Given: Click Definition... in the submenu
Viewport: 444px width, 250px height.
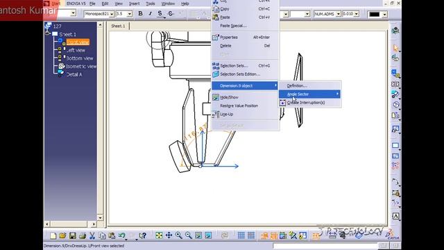Looking at the screenshot, I should pos(297,85).
